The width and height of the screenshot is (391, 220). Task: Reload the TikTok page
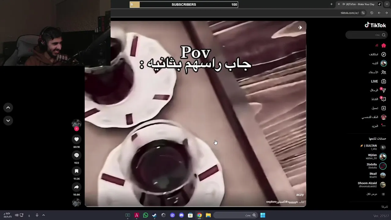point(372,13)
